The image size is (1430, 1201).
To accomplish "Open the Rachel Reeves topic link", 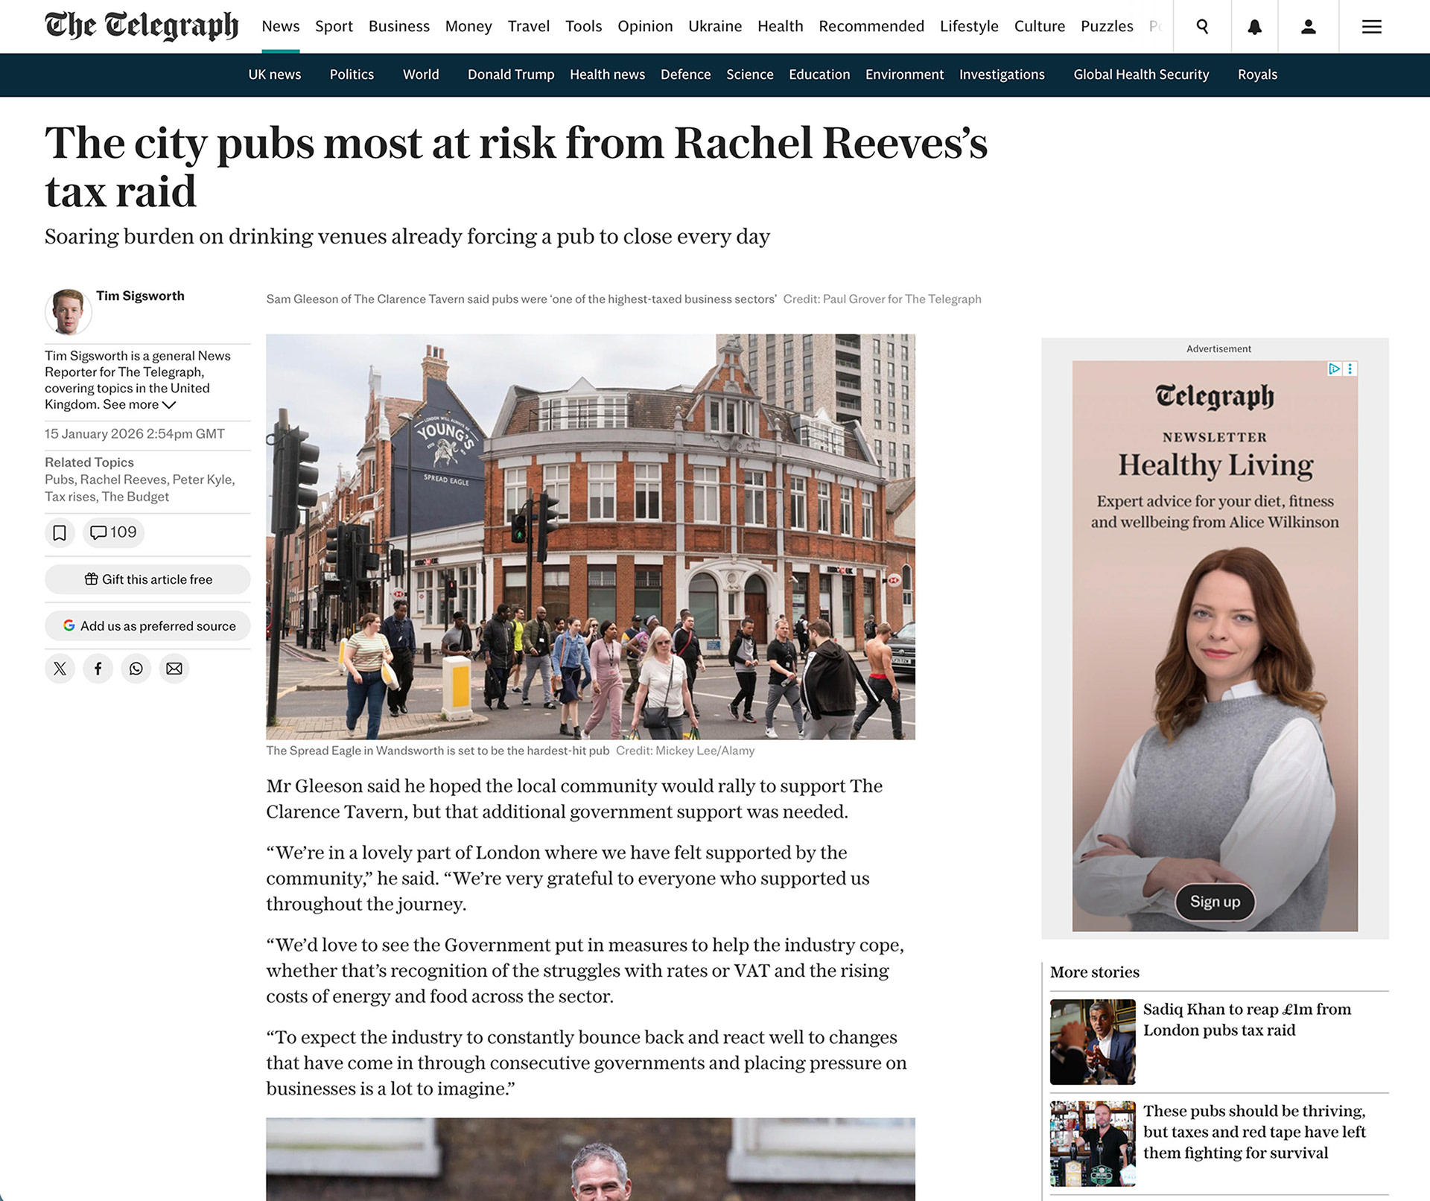I will point(124,480).
